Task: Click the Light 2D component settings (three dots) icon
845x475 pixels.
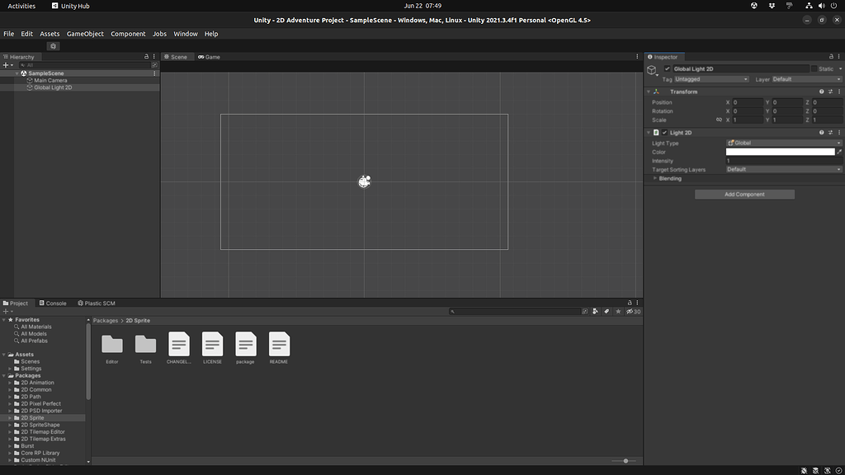Action: tap(839, 131)
